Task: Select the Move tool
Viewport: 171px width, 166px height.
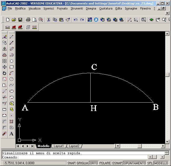Action: (4, 67)
